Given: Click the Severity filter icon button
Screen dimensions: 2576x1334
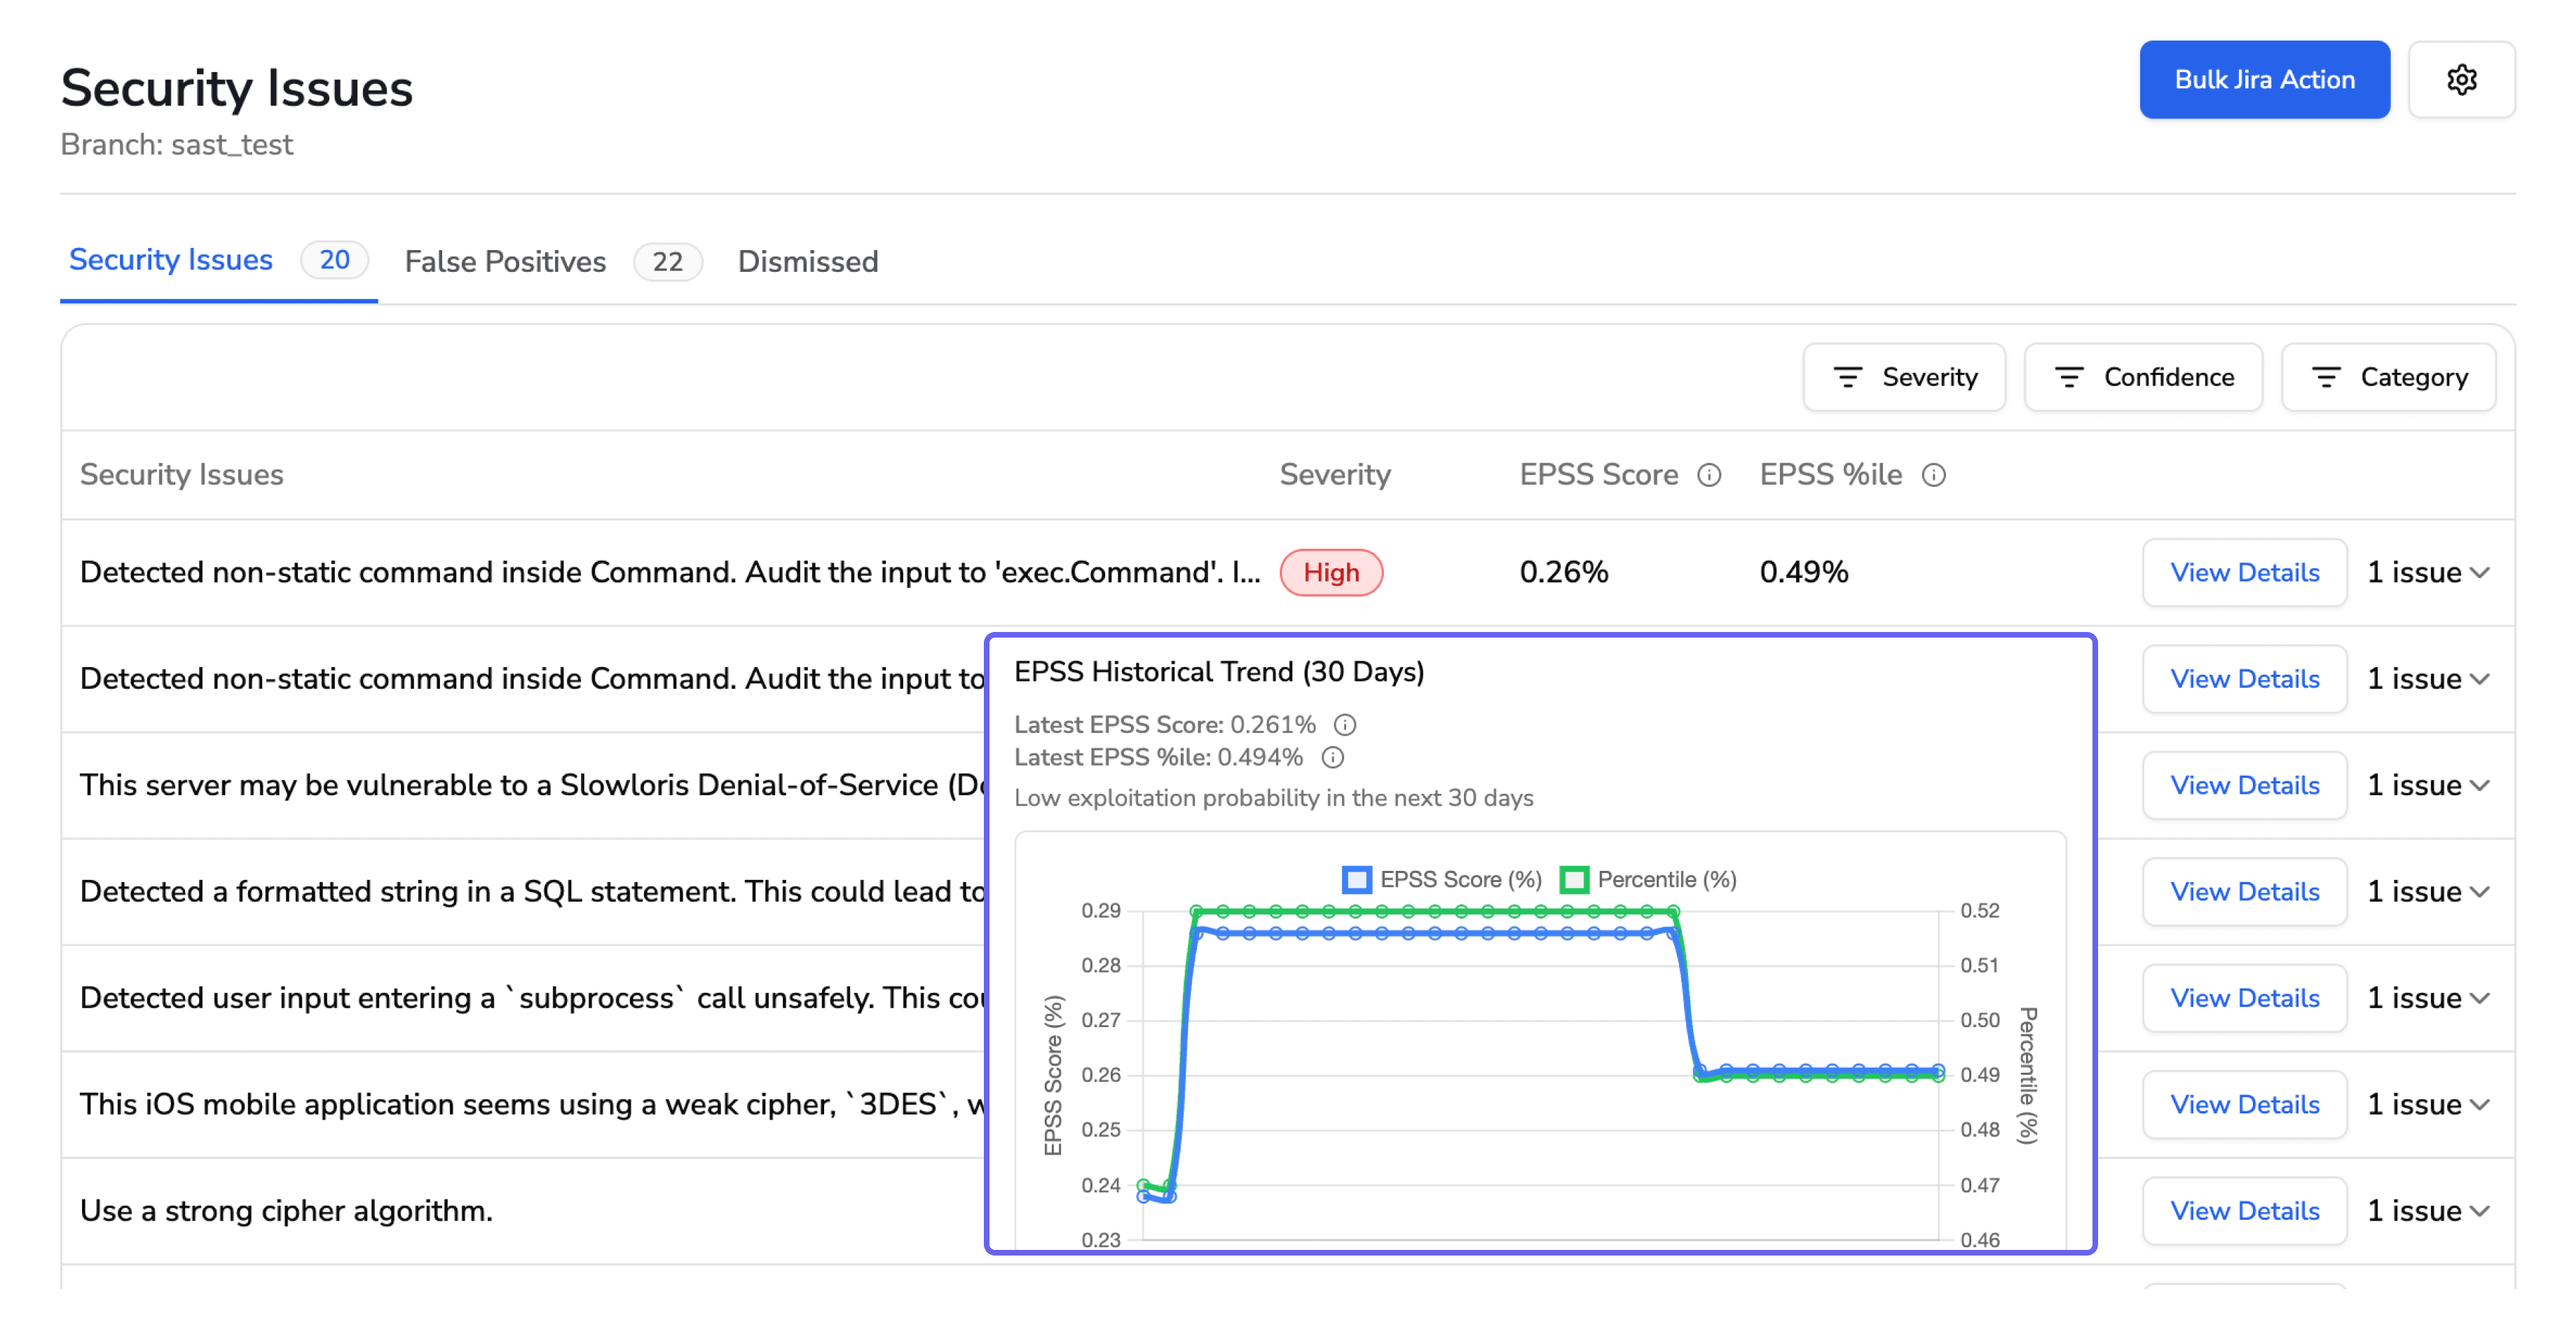Looking at the screenshot, I should [1903, 377].
